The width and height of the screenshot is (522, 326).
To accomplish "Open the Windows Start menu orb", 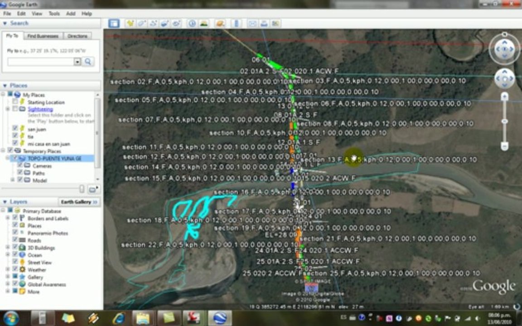I will [x=11, y=318].
